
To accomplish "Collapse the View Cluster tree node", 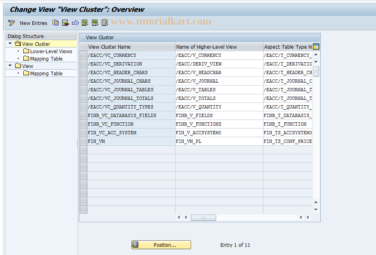I will pyautogui.click(x=9, y=44).
